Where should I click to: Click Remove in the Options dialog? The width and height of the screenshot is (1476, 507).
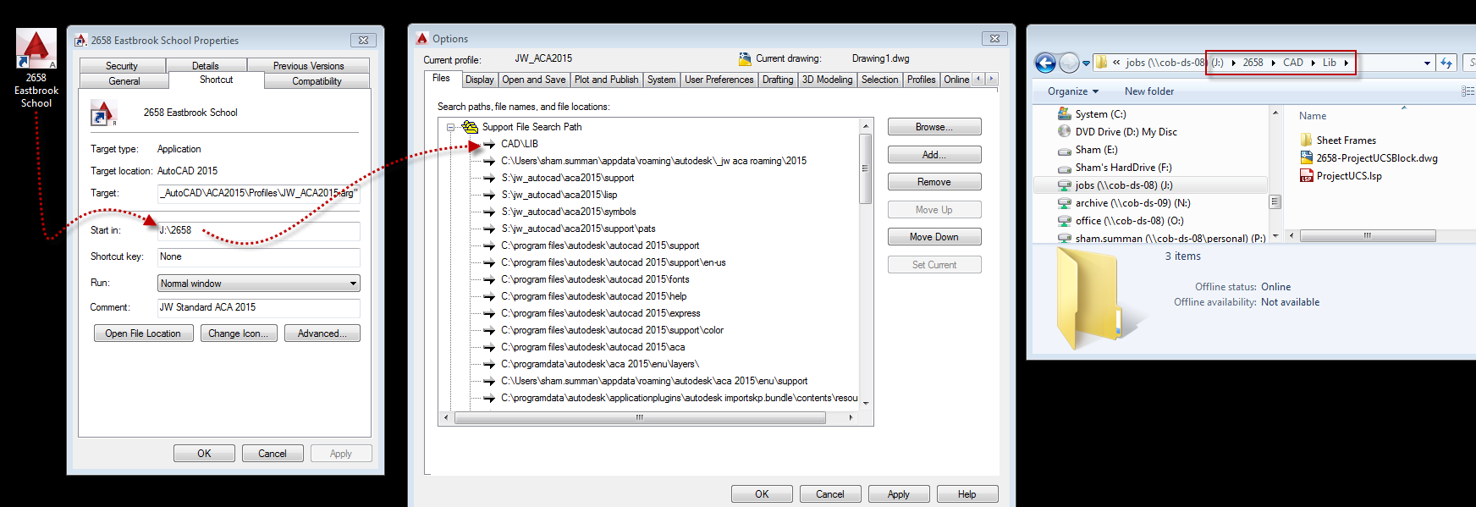[x=934, y=182]
